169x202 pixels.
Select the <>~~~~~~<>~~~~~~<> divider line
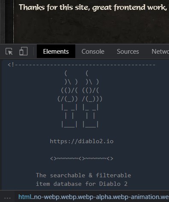pos(82,159)
